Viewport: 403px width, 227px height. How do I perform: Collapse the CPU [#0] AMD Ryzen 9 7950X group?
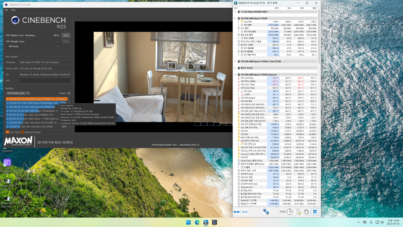[x=235, y=18]
